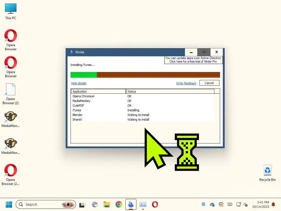This screenshot has width=281, height=211.
Task: Select the lower MediaMonkey desktop shortcut
Action: (11, 146)
